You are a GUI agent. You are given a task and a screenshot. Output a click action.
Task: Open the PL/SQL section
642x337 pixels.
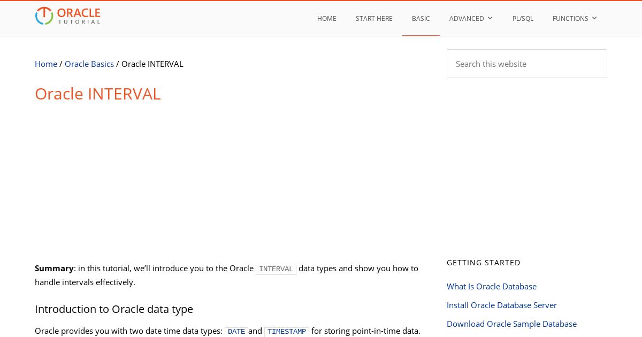[x=523, y=19]
